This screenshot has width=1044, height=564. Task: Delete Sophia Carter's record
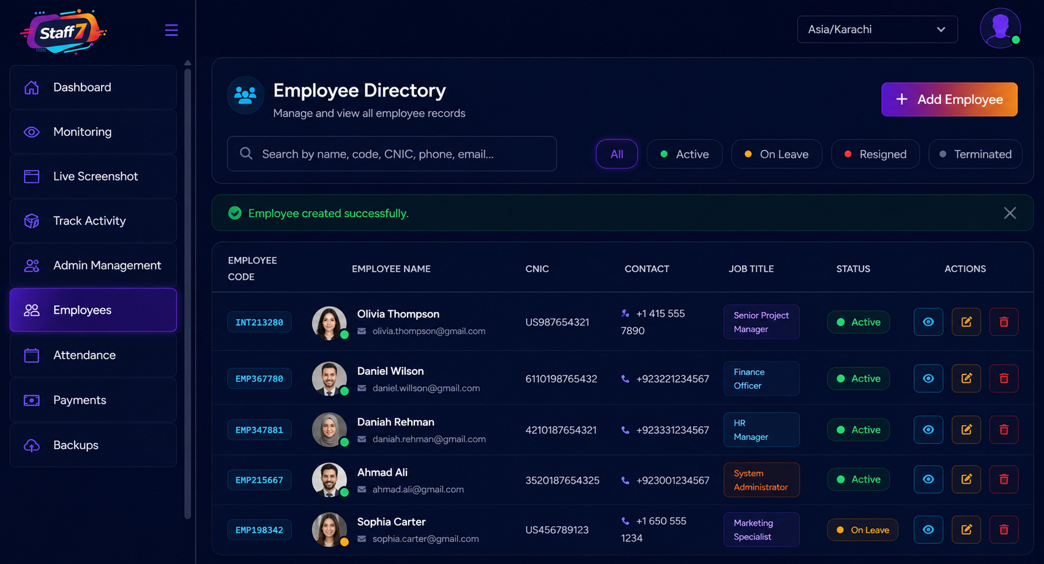click(x=1004, y=530)
